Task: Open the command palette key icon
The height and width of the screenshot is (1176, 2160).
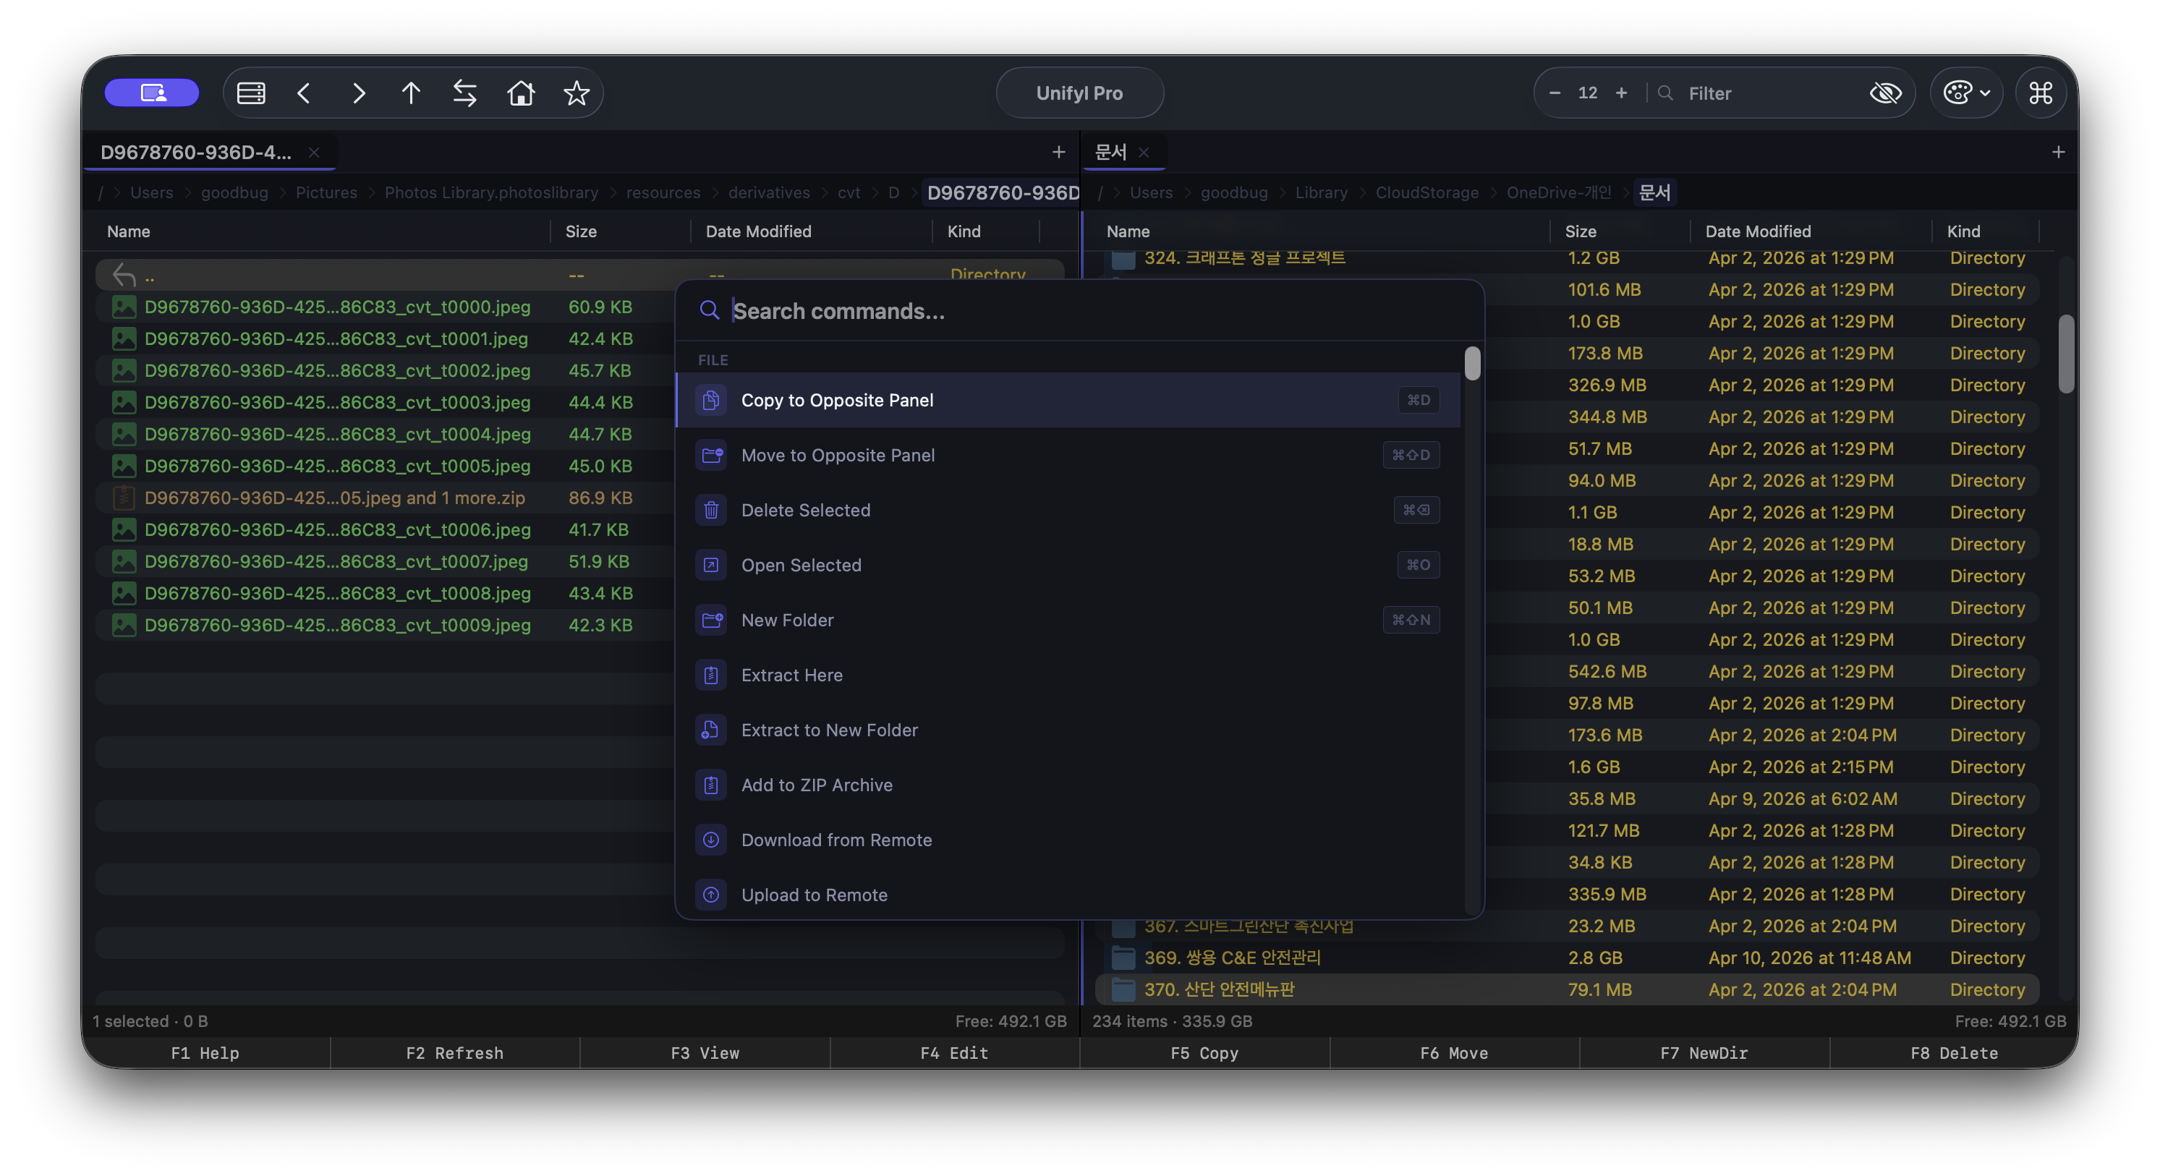Action: coord(2040,93)
